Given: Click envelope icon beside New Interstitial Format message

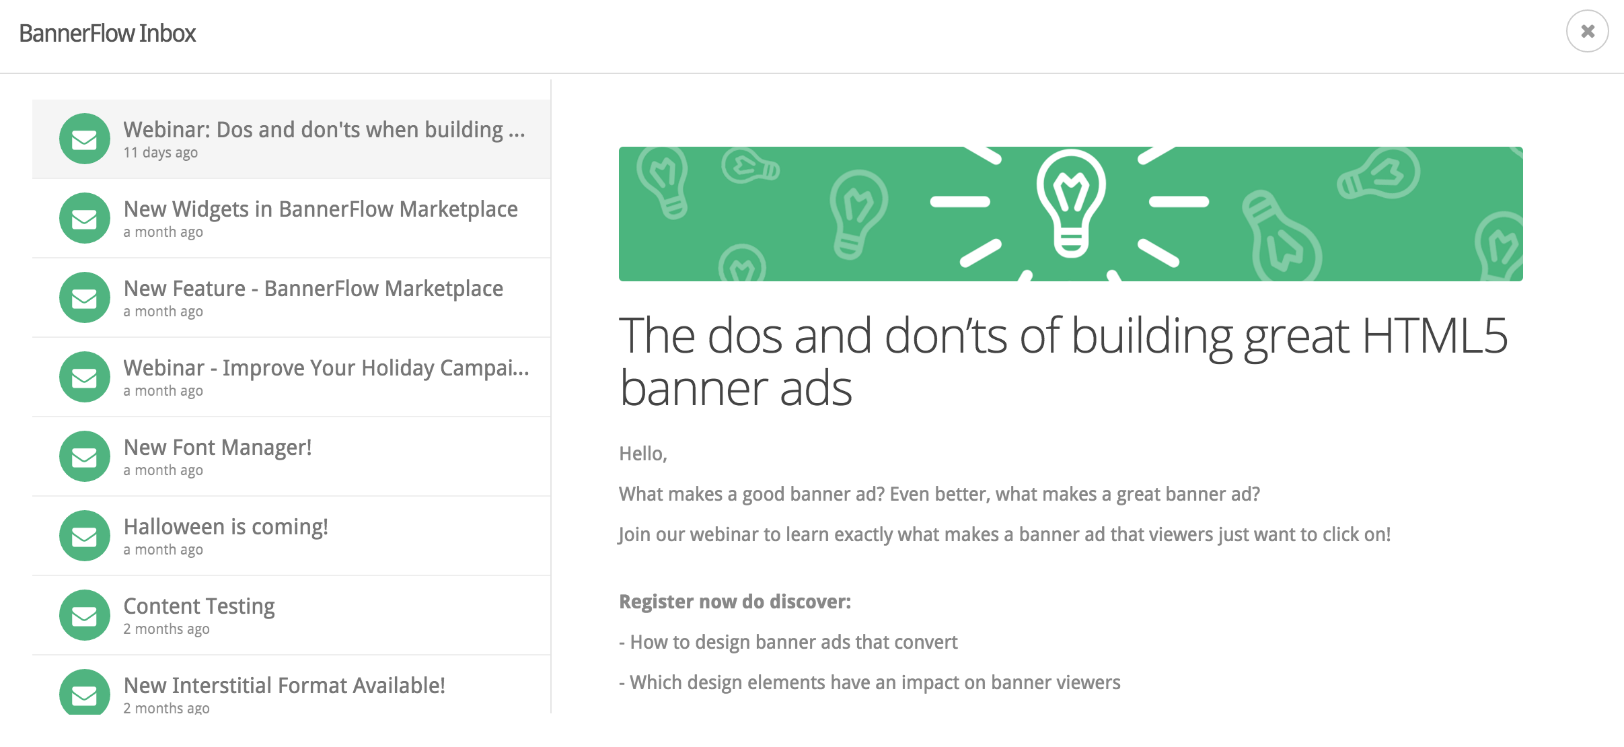Looking at the screenshot, I should point(84,693).
